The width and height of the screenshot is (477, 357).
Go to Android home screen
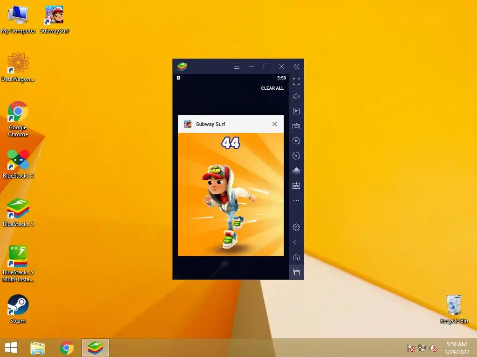[296, 257]
